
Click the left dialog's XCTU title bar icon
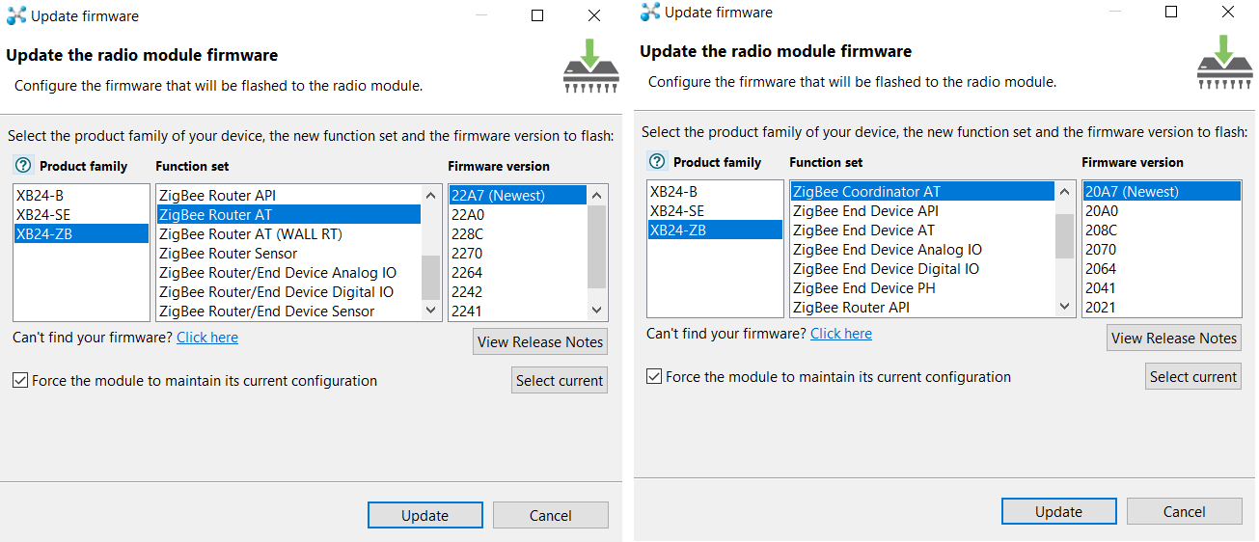(16, 15)
